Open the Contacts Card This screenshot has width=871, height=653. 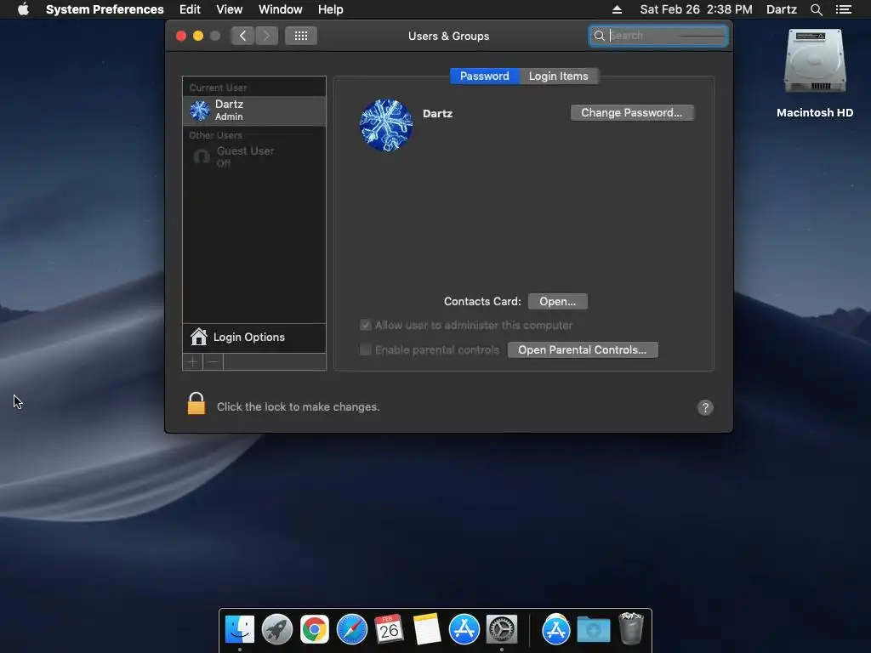click(557, 302)
